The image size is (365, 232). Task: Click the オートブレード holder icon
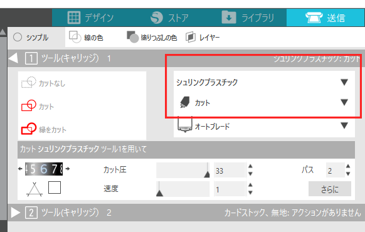coord(185,125)
